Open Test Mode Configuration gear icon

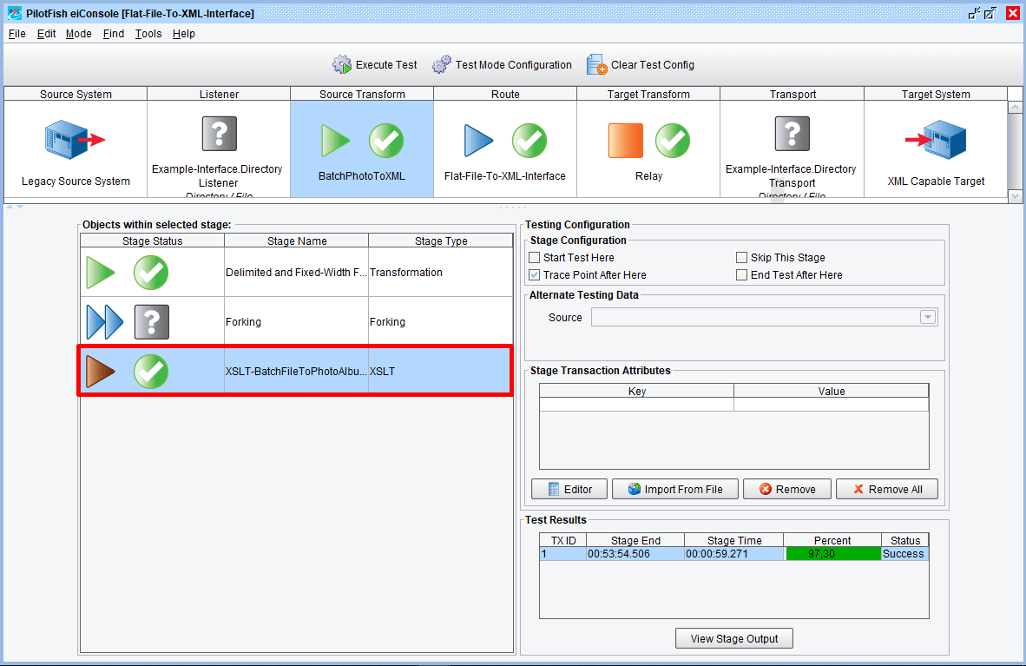pos(442,64)
